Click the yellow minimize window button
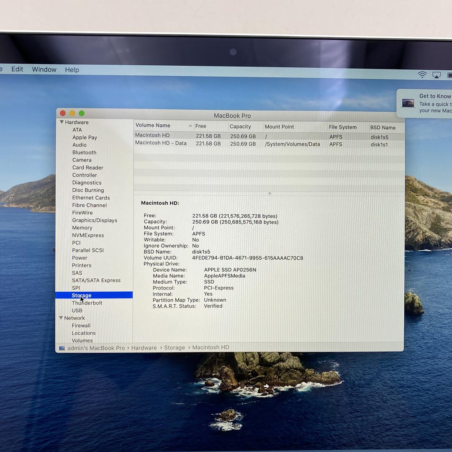Screen dimensions: 452x452 click(72, 113)
